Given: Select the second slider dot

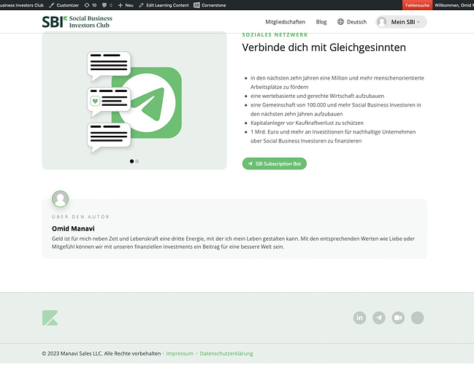Looking at the screenshot, I should pyautogui.click(x=137, y=161).
